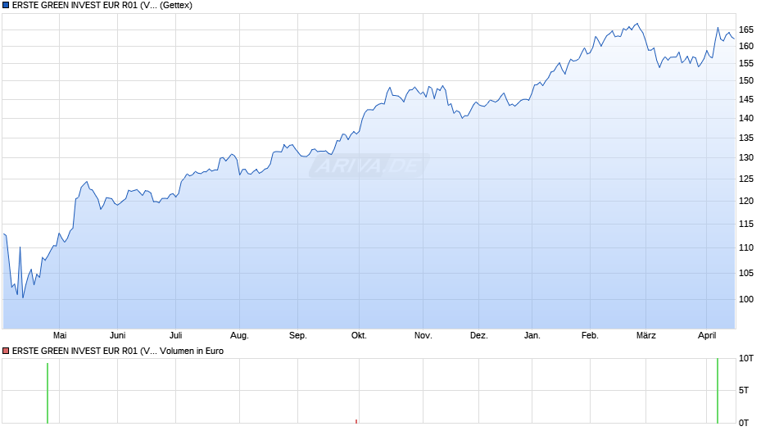
Task: Click the 'Jan.' month label
Action: (x=532, y=335)
